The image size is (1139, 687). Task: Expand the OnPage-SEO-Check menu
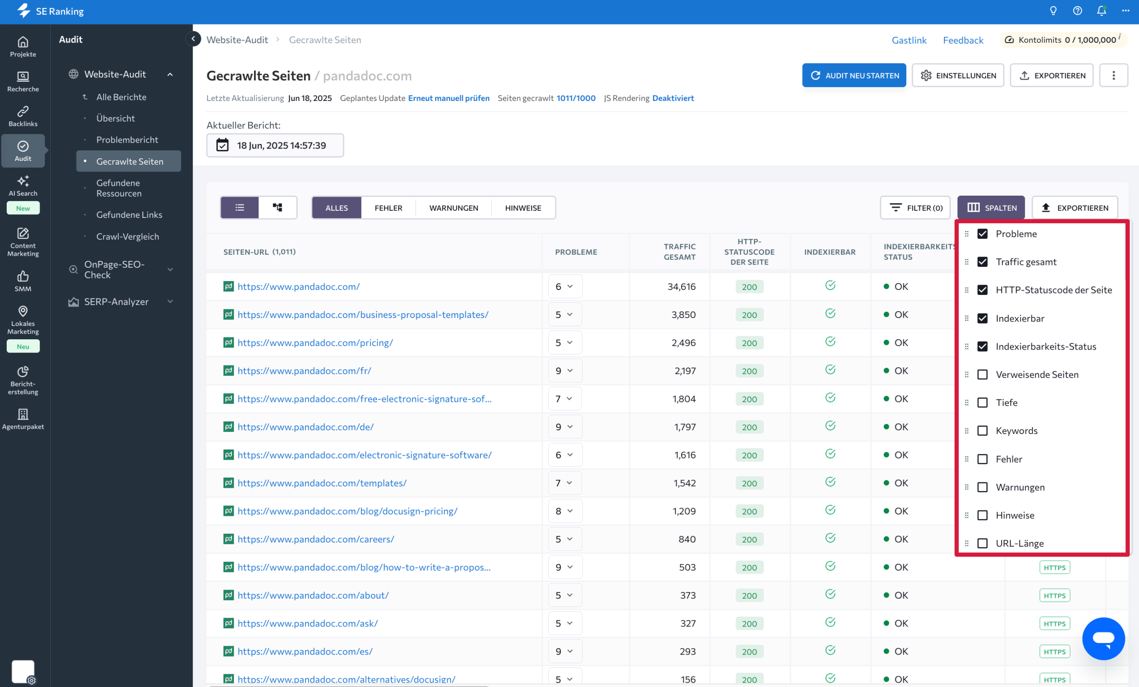pyautogui.click(x=170, y=269)
